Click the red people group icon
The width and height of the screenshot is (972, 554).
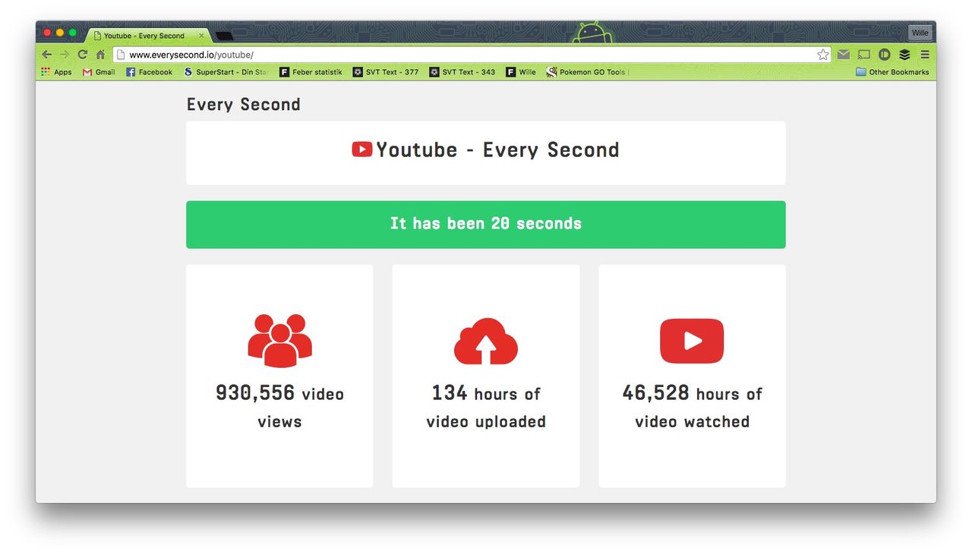point(279,341)
